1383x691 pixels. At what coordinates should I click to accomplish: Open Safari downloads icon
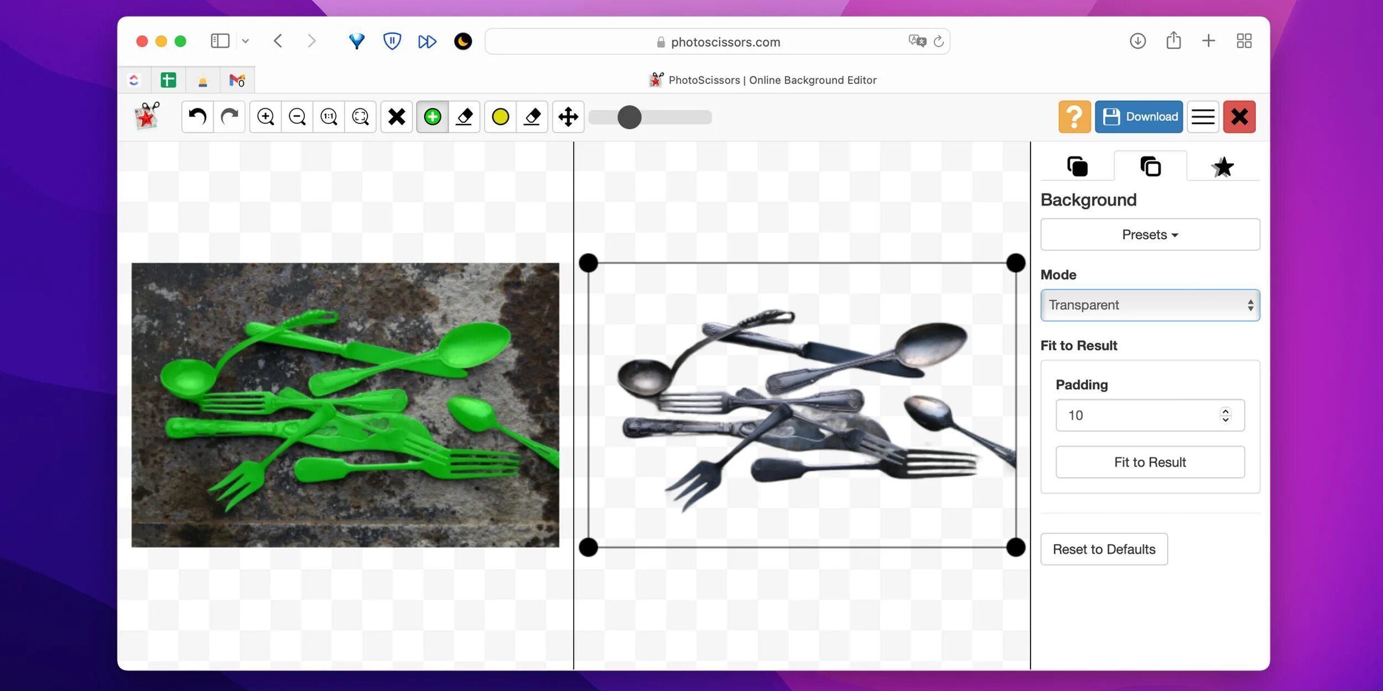[1137, 41]
